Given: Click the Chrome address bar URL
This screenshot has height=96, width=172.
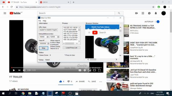Looking at the screenshot, I should click(x=40, y=7).
